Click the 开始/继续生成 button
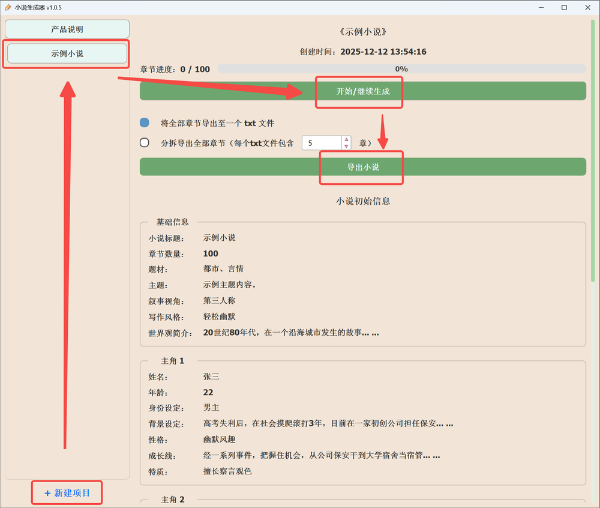Viewport: 600px width, 508px height. pyautogui.click(x=363, y=91)
